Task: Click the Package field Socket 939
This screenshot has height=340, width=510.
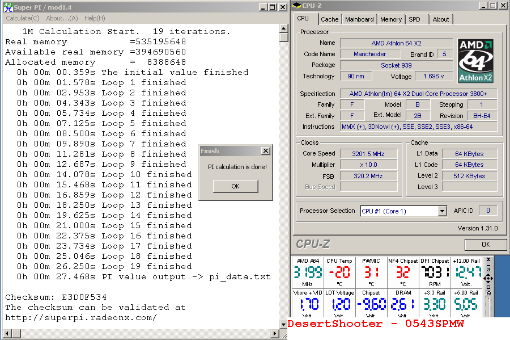Action: [x=396, y=65]
